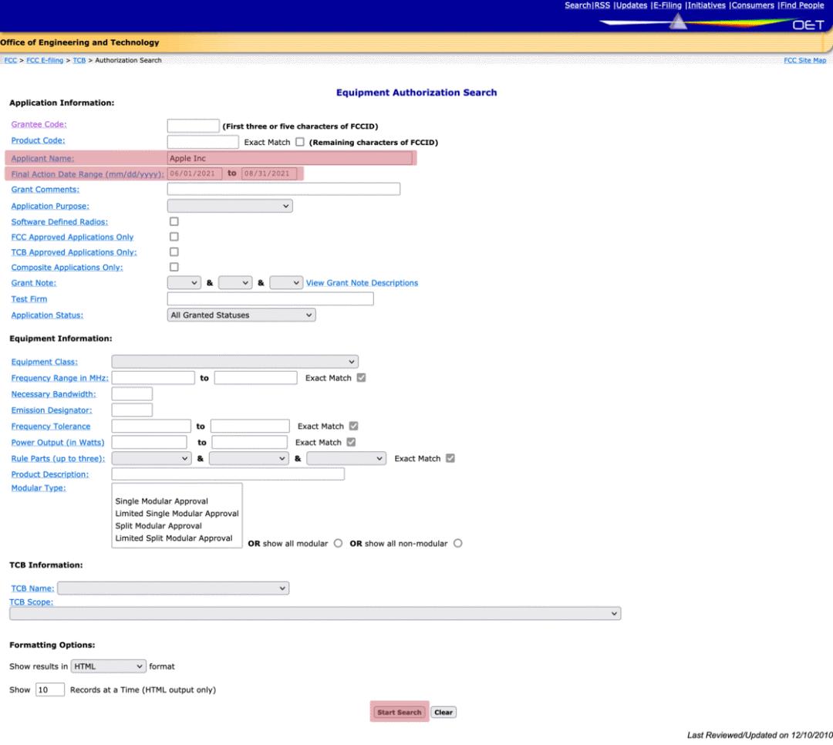The width and height of the screenshot is (833, 745).
Task: Click the Test Firm input field
Action: [270, 298]
